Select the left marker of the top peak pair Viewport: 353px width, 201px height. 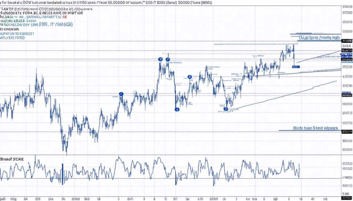[x=160, y=59]
